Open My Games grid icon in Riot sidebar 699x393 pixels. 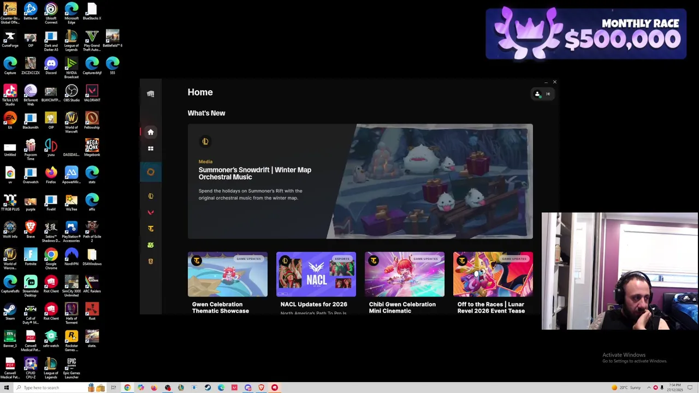point(151,148)
